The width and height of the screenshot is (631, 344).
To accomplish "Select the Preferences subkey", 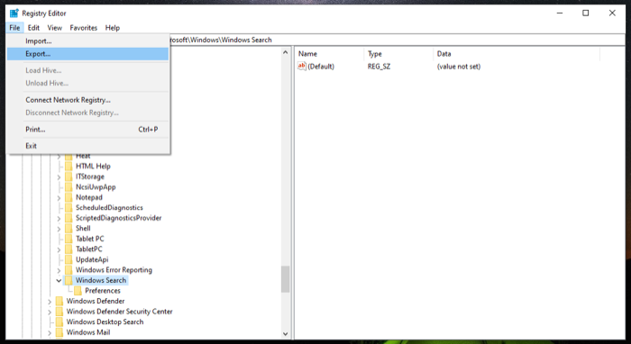I will click(103, 291).
